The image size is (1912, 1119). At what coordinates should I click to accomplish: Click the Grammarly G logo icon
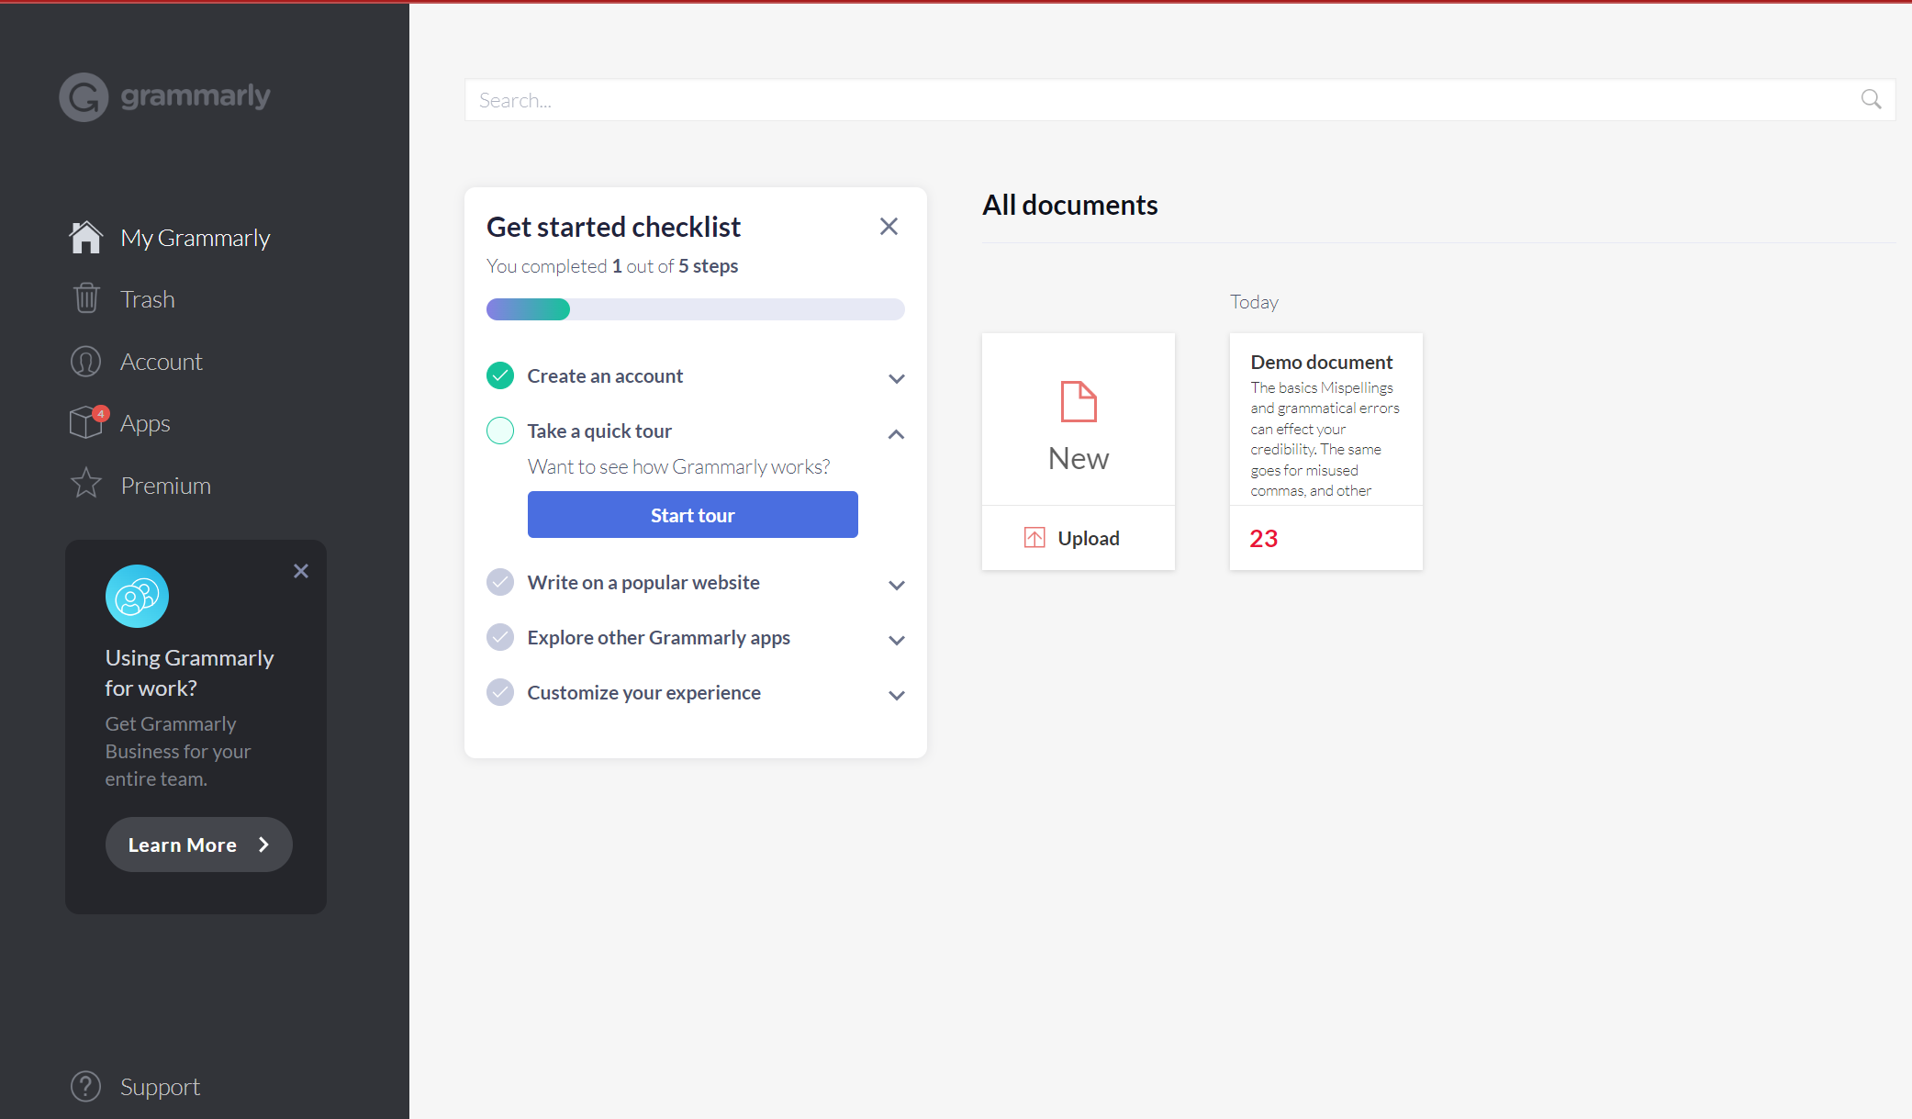coord(84,96)
